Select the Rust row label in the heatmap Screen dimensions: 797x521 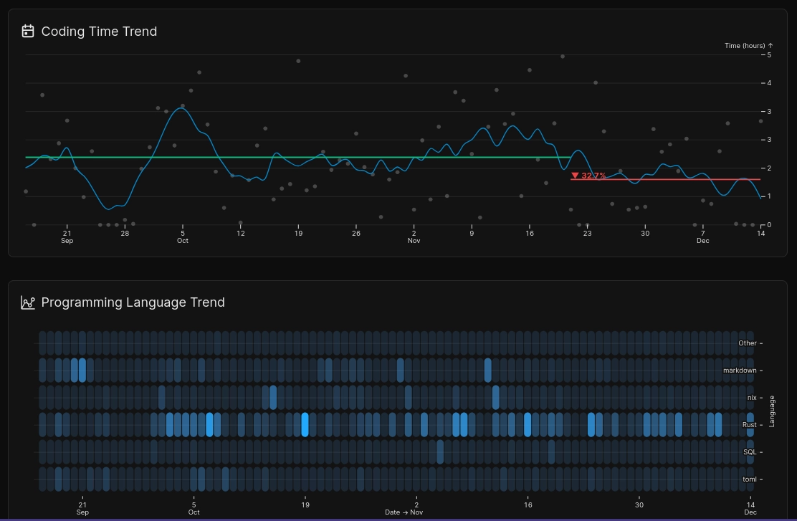748,424
